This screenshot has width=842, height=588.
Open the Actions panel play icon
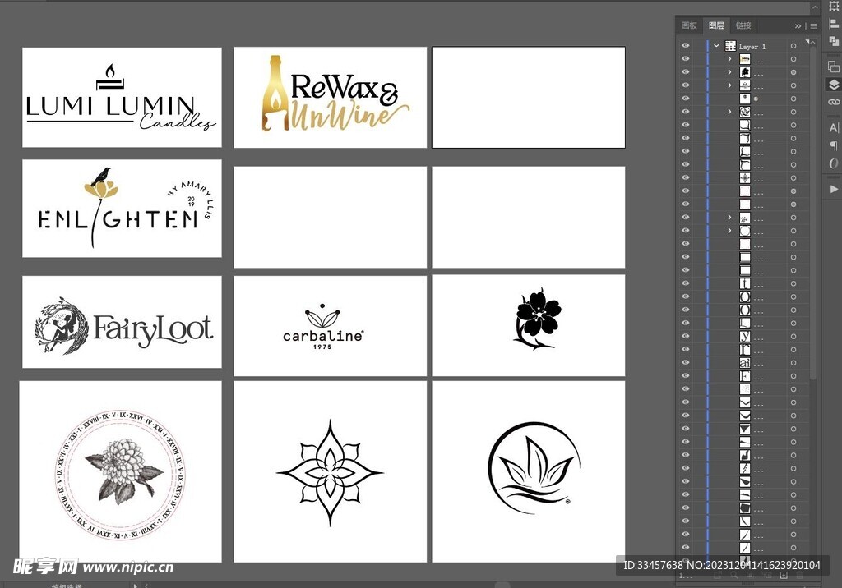[834, 189]
